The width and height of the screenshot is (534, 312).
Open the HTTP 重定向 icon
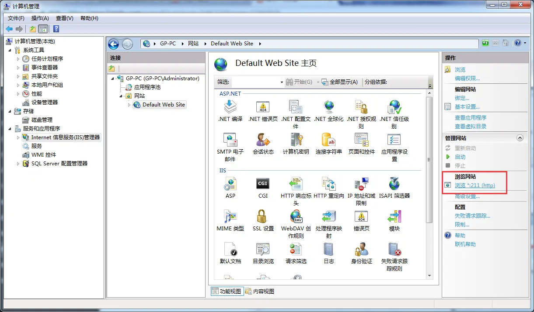pyautogui.click(x=328, y=184)
